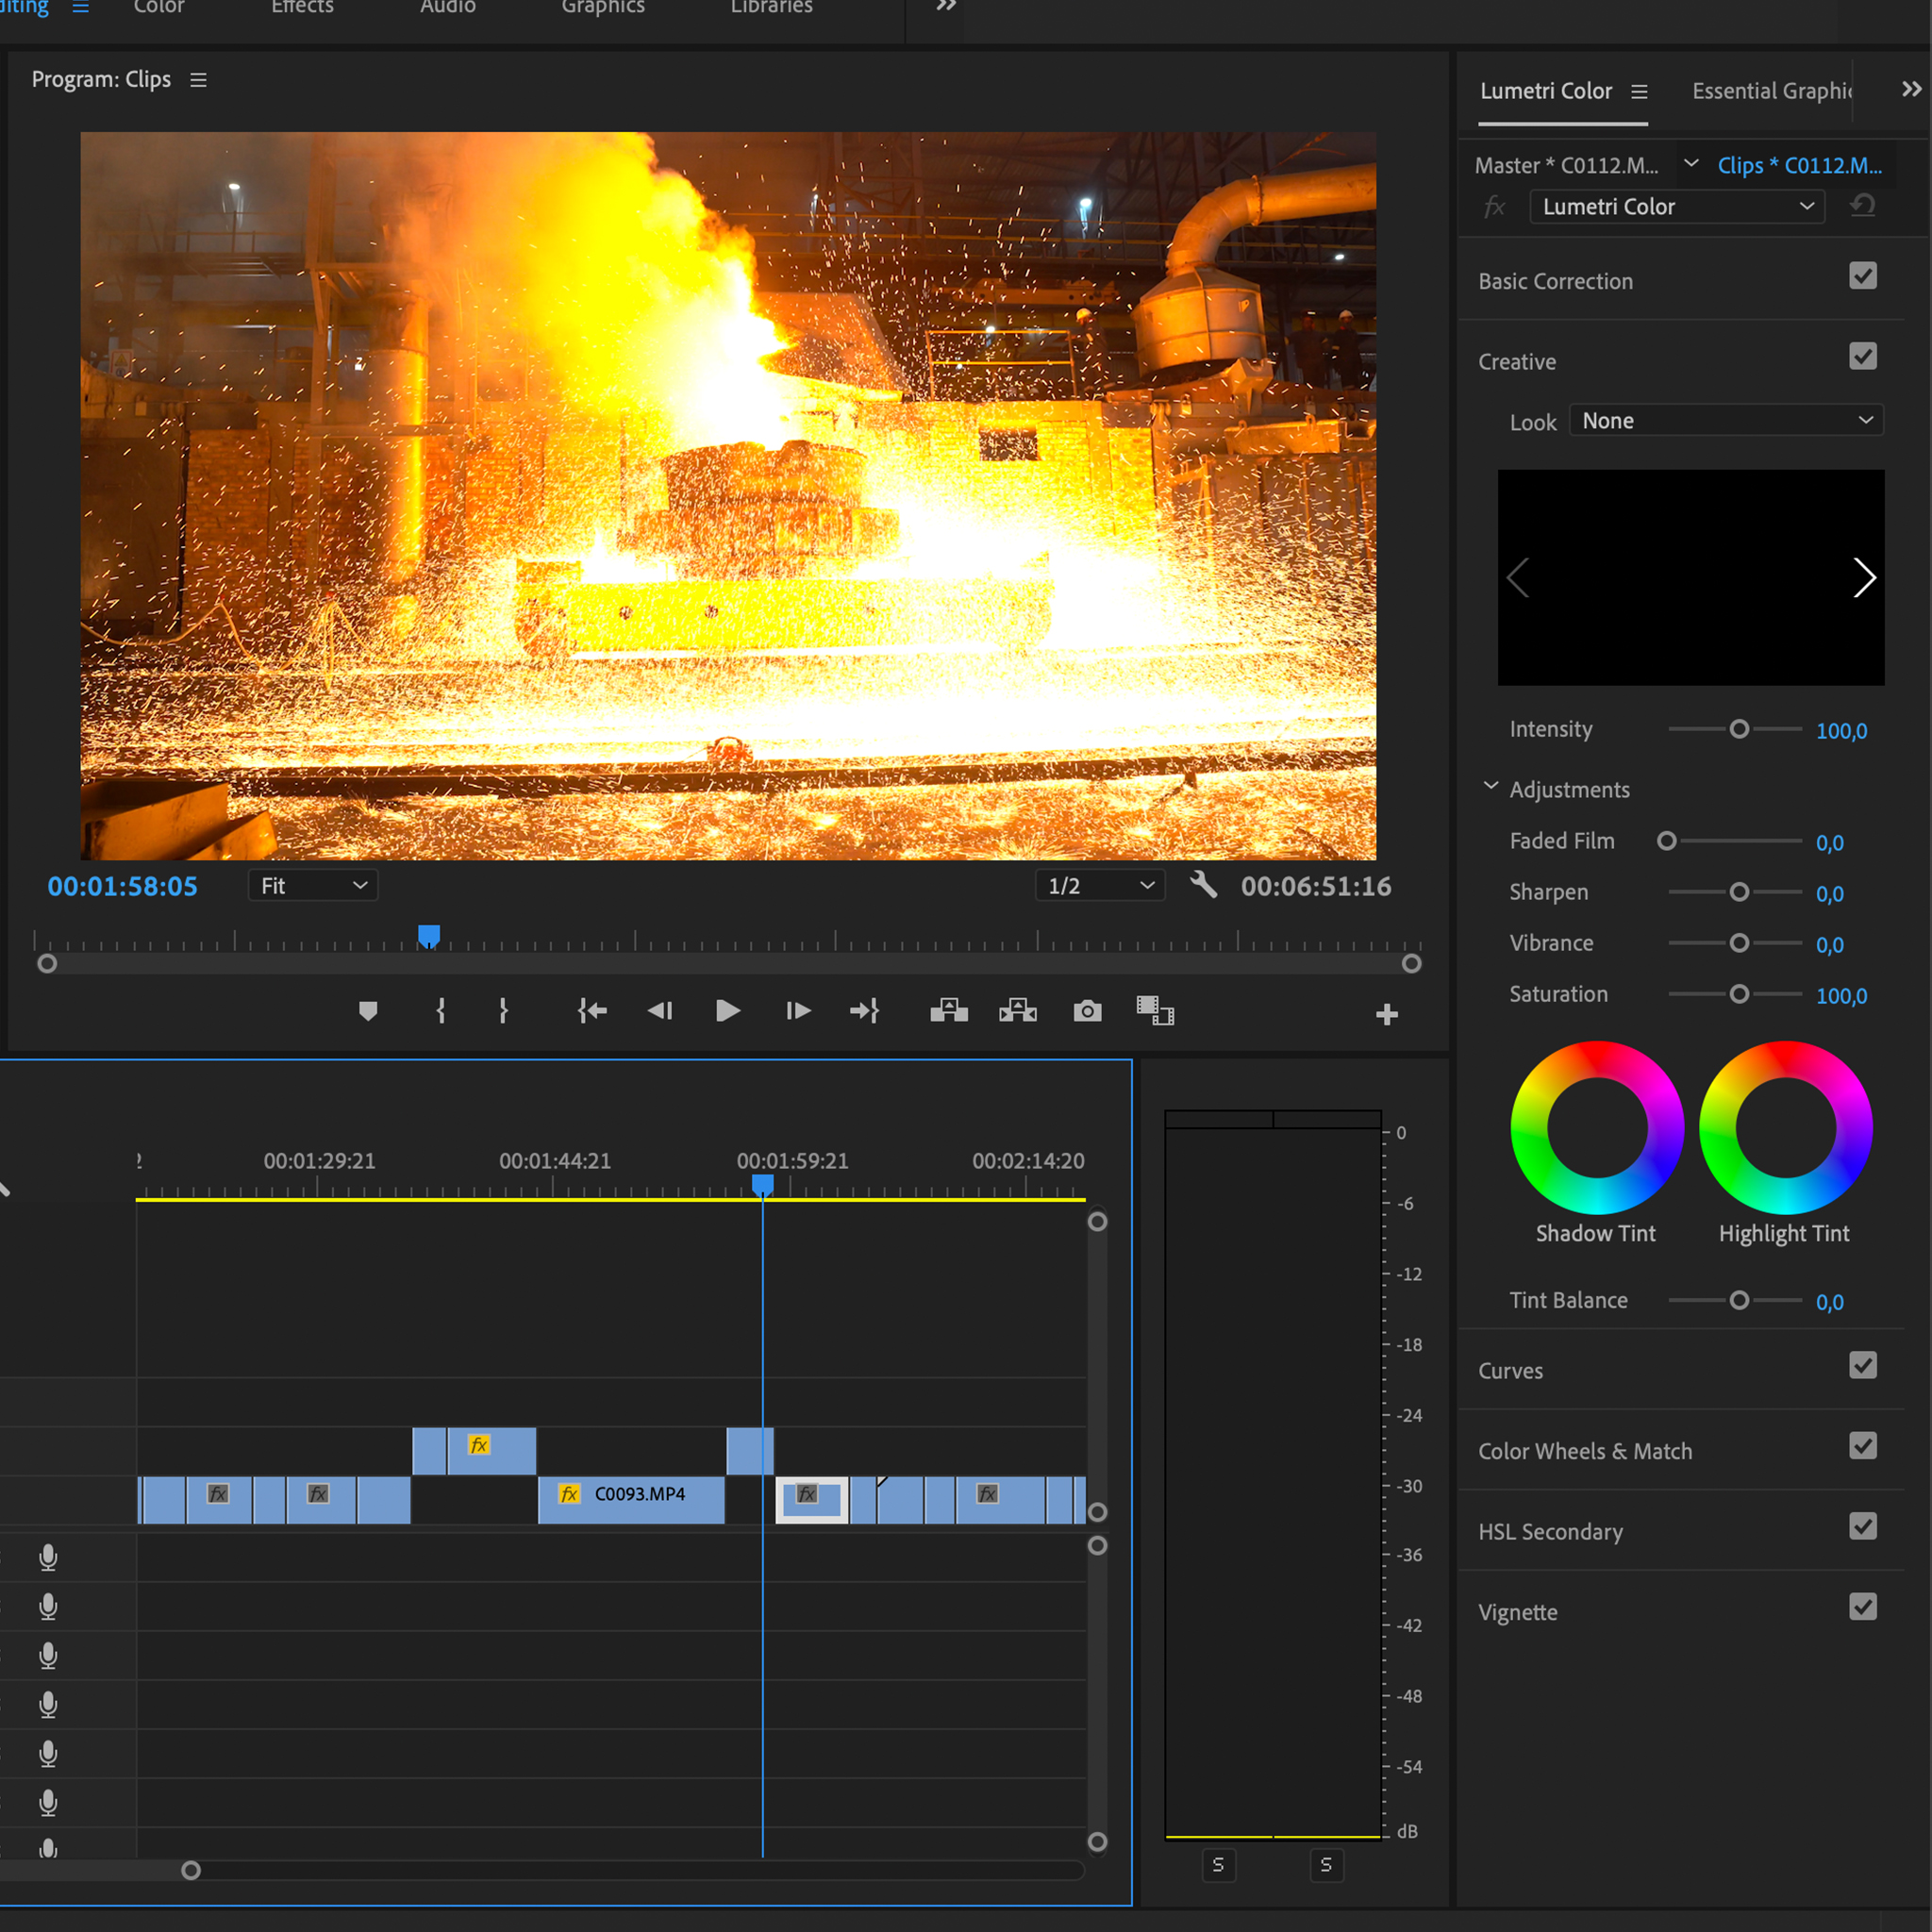Uncheck the Vignette section checkbox

tap(1862, 1607)
